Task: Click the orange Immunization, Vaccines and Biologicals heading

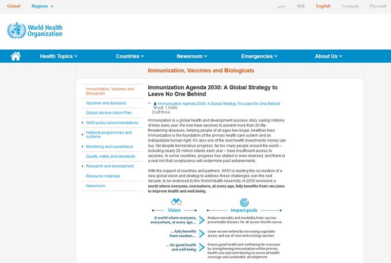Action: 201,71
